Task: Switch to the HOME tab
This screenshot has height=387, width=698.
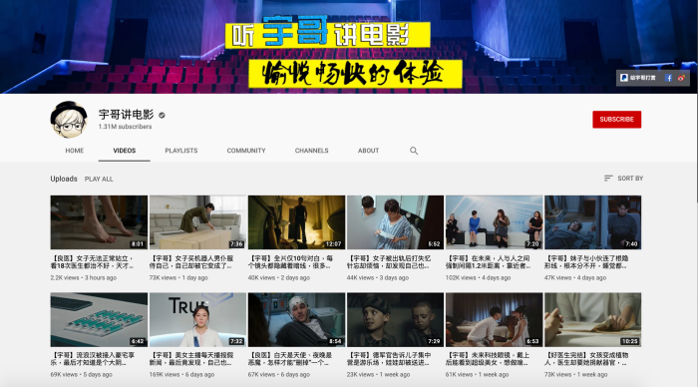Action: 75,151
